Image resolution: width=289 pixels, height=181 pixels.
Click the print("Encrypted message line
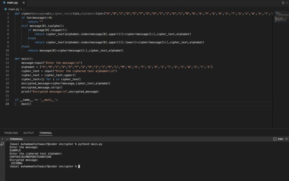tap(60, 92)
